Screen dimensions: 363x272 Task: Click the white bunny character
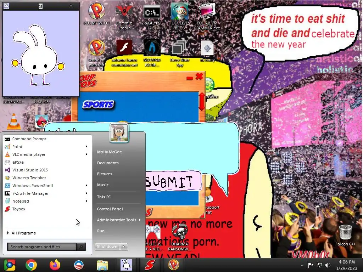click(38, 56)
